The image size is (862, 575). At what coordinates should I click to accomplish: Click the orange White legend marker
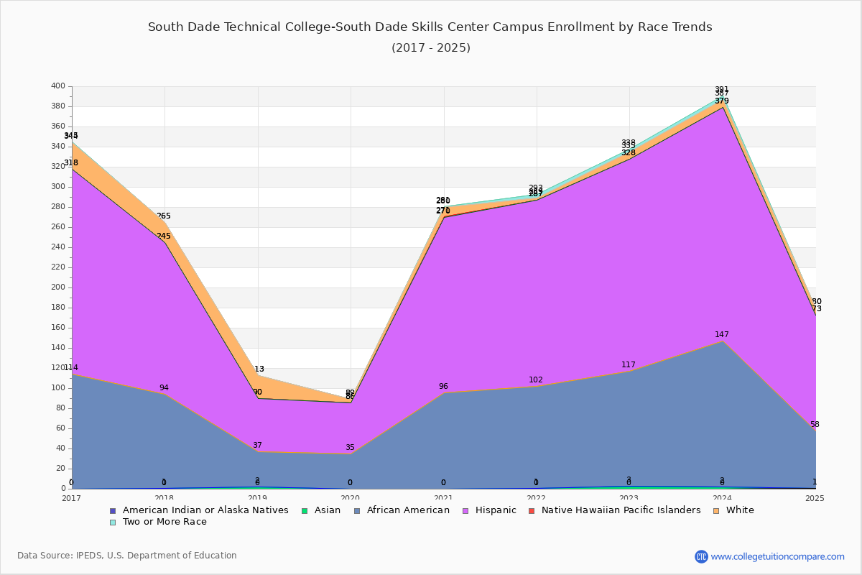coord(716,510)
